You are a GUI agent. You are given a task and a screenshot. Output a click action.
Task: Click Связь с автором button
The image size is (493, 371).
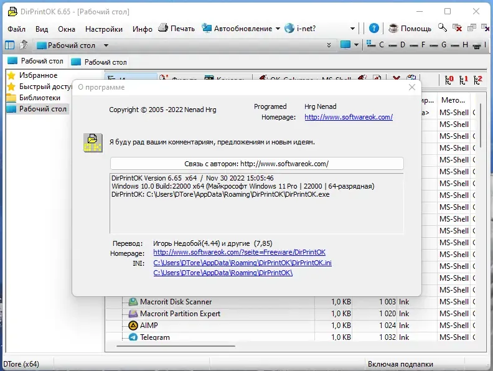(256, 164)
